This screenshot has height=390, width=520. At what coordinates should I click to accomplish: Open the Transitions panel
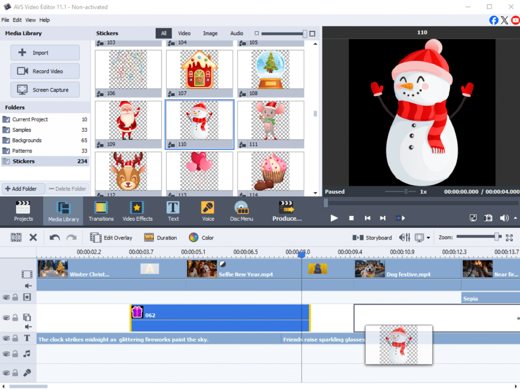tap(101, 211)
